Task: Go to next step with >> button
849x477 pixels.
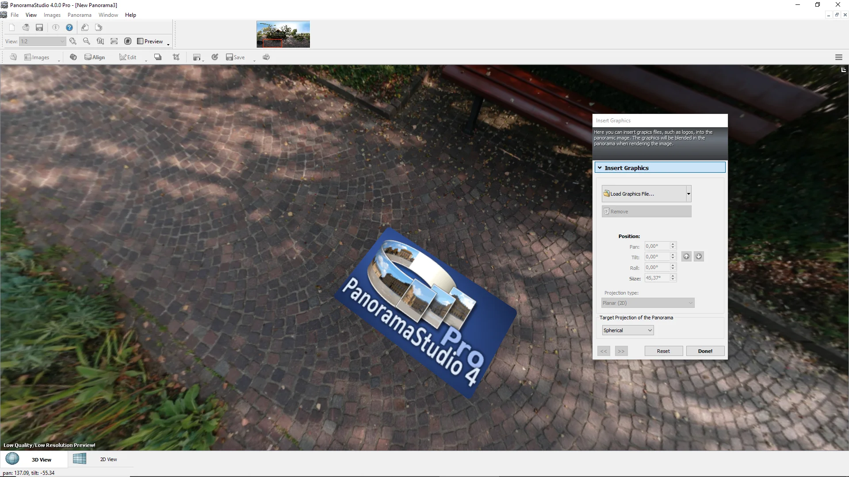Action: click(621, 351)
